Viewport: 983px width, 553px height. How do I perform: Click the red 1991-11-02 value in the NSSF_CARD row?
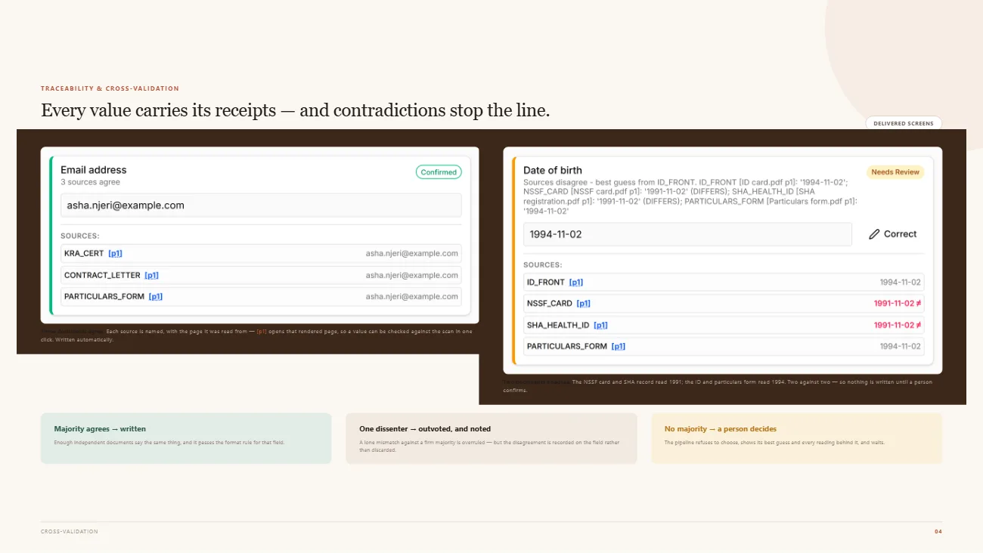tap(898, 304)
